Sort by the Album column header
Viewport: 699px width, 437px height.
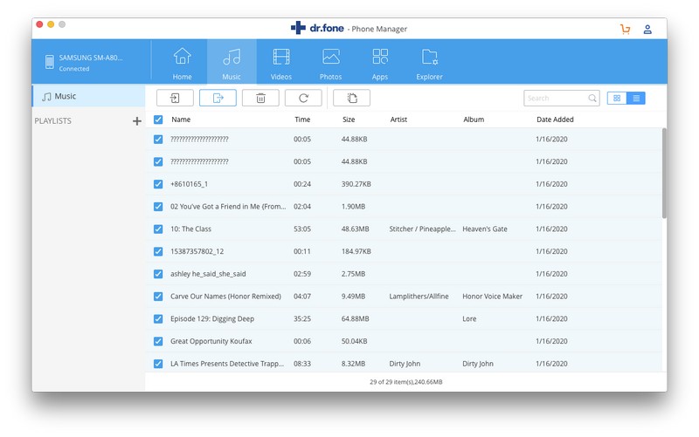coord(474,119)
